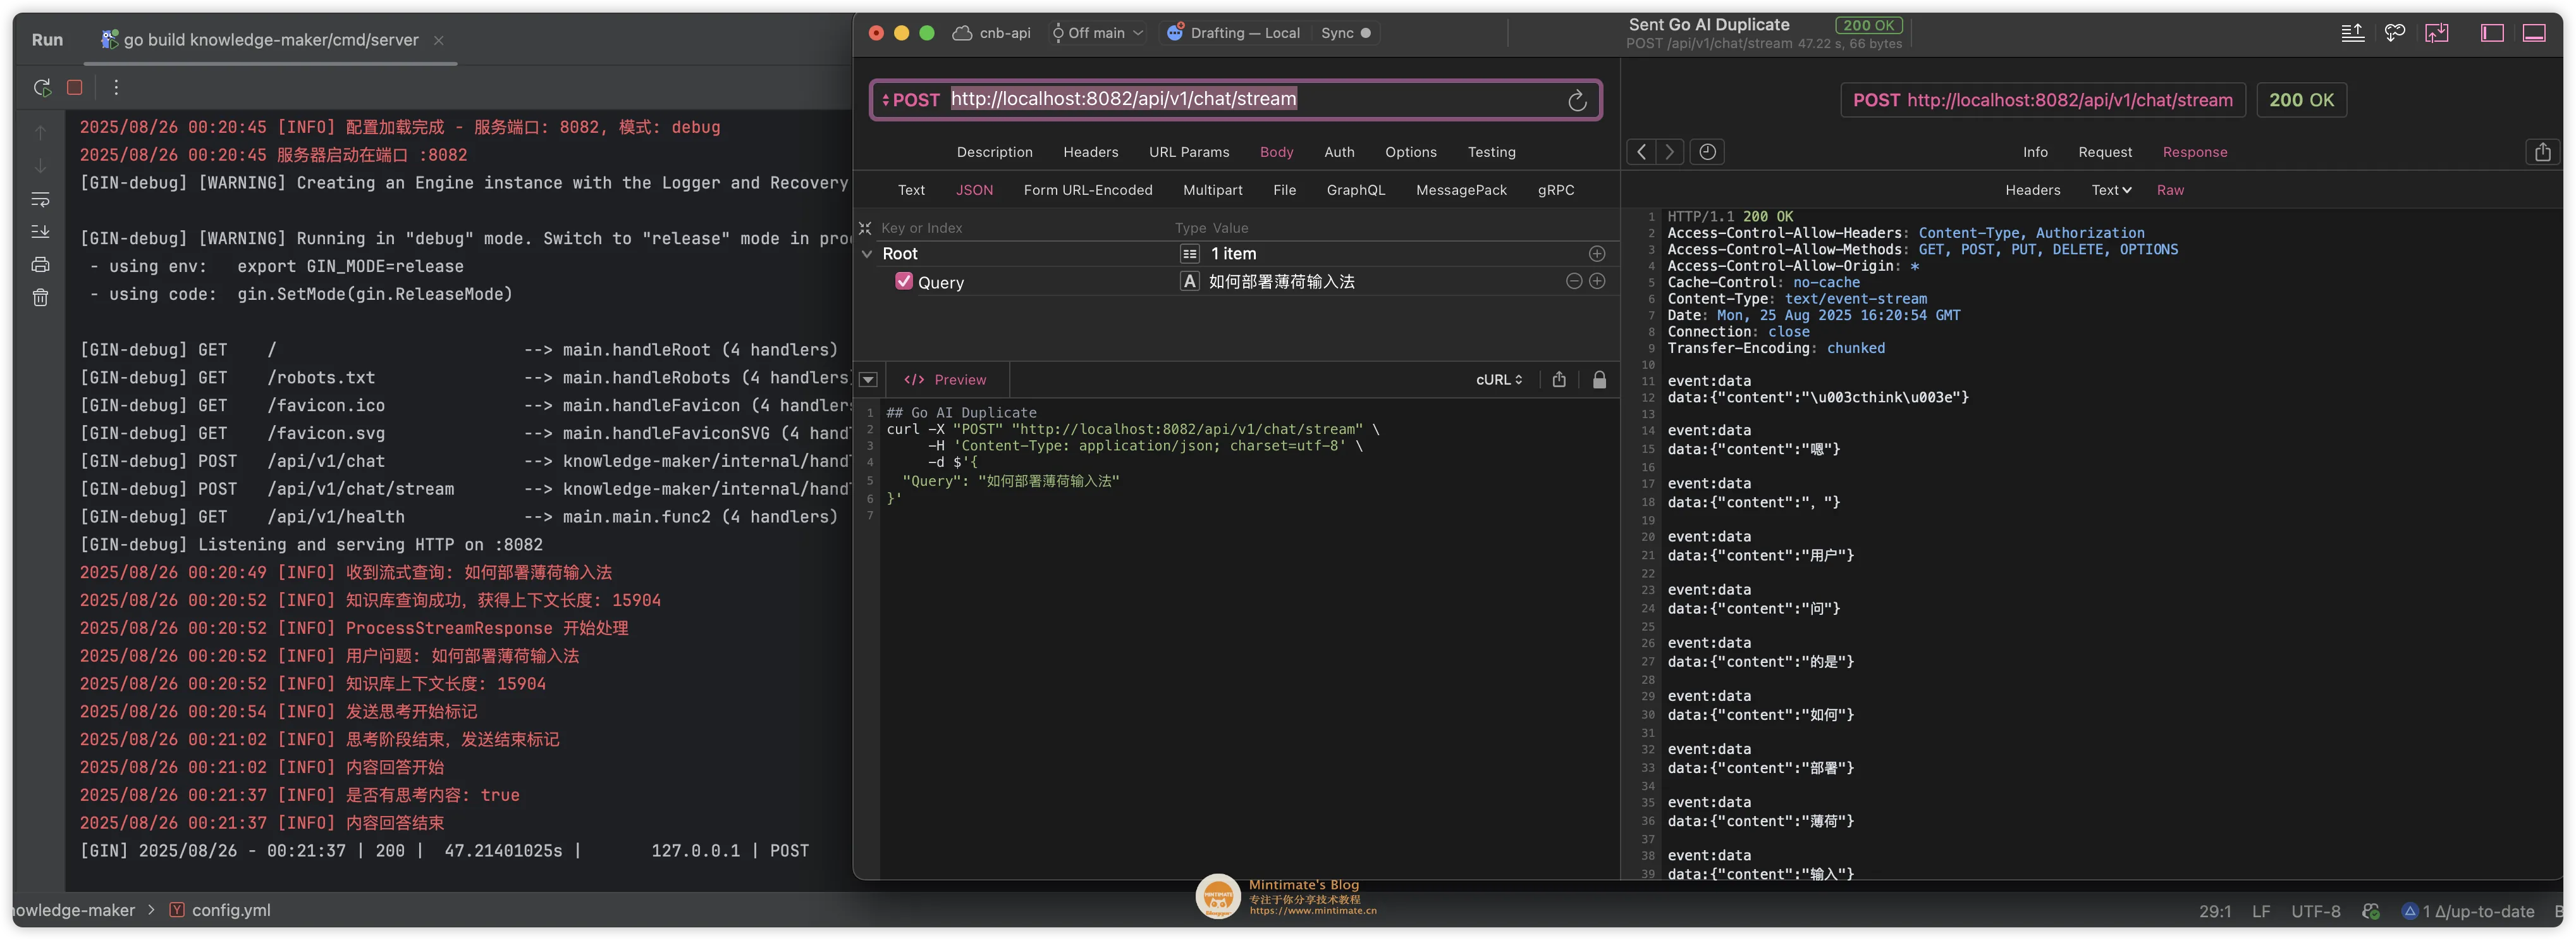
Task: Print the Run console output
Action: click(x=40, y=265)
